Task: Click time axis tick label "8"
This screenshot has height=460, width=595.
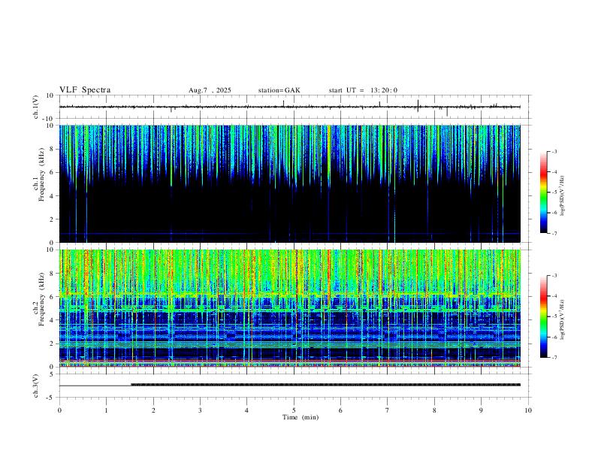Action: tap(434, 410)
